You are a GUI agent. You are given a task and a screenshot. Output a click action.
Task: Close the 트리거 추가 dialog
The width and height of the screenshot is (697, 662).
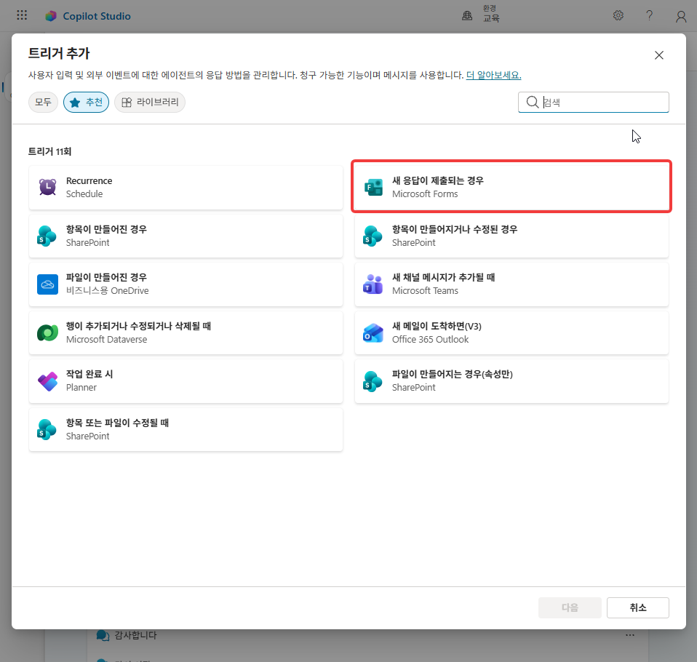click(658, 55)
